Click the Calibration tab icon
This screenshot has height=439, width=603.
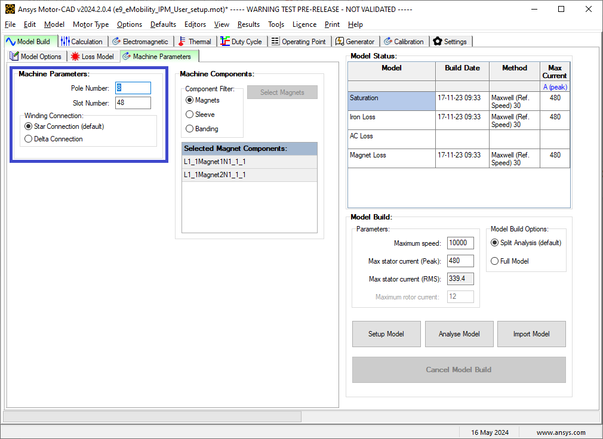tap(387, 42)
